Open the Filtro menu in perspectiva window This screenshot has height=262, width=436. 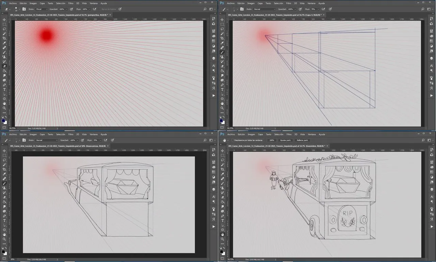pyautogui.click(x=71, y=3)
